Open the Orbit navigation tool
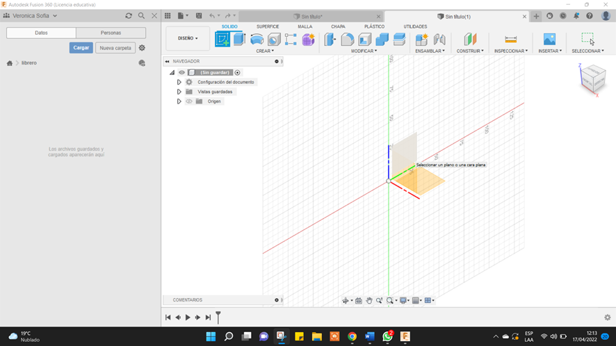 (346, 300)
